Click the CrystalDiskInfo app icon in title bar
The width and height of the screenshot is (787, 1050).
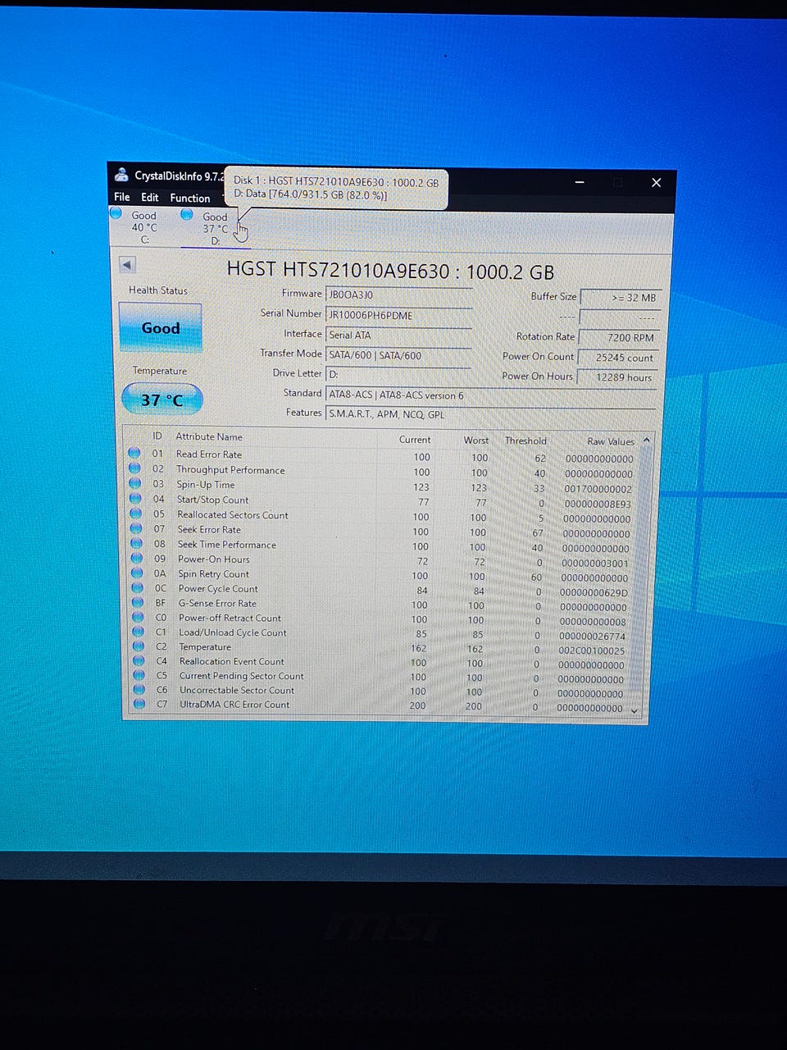(121, 175)
